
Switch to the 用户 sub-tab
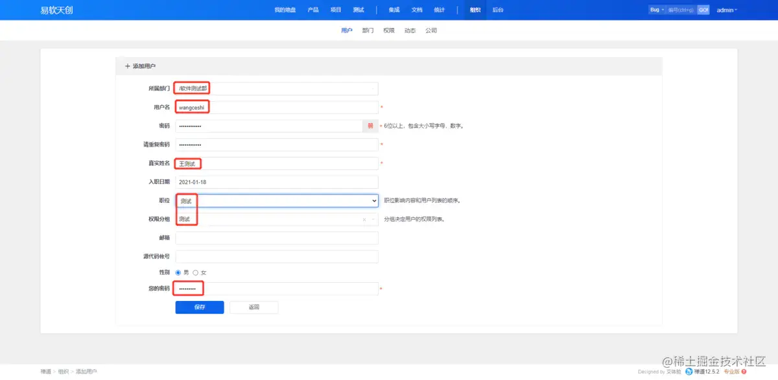[347, 30]
